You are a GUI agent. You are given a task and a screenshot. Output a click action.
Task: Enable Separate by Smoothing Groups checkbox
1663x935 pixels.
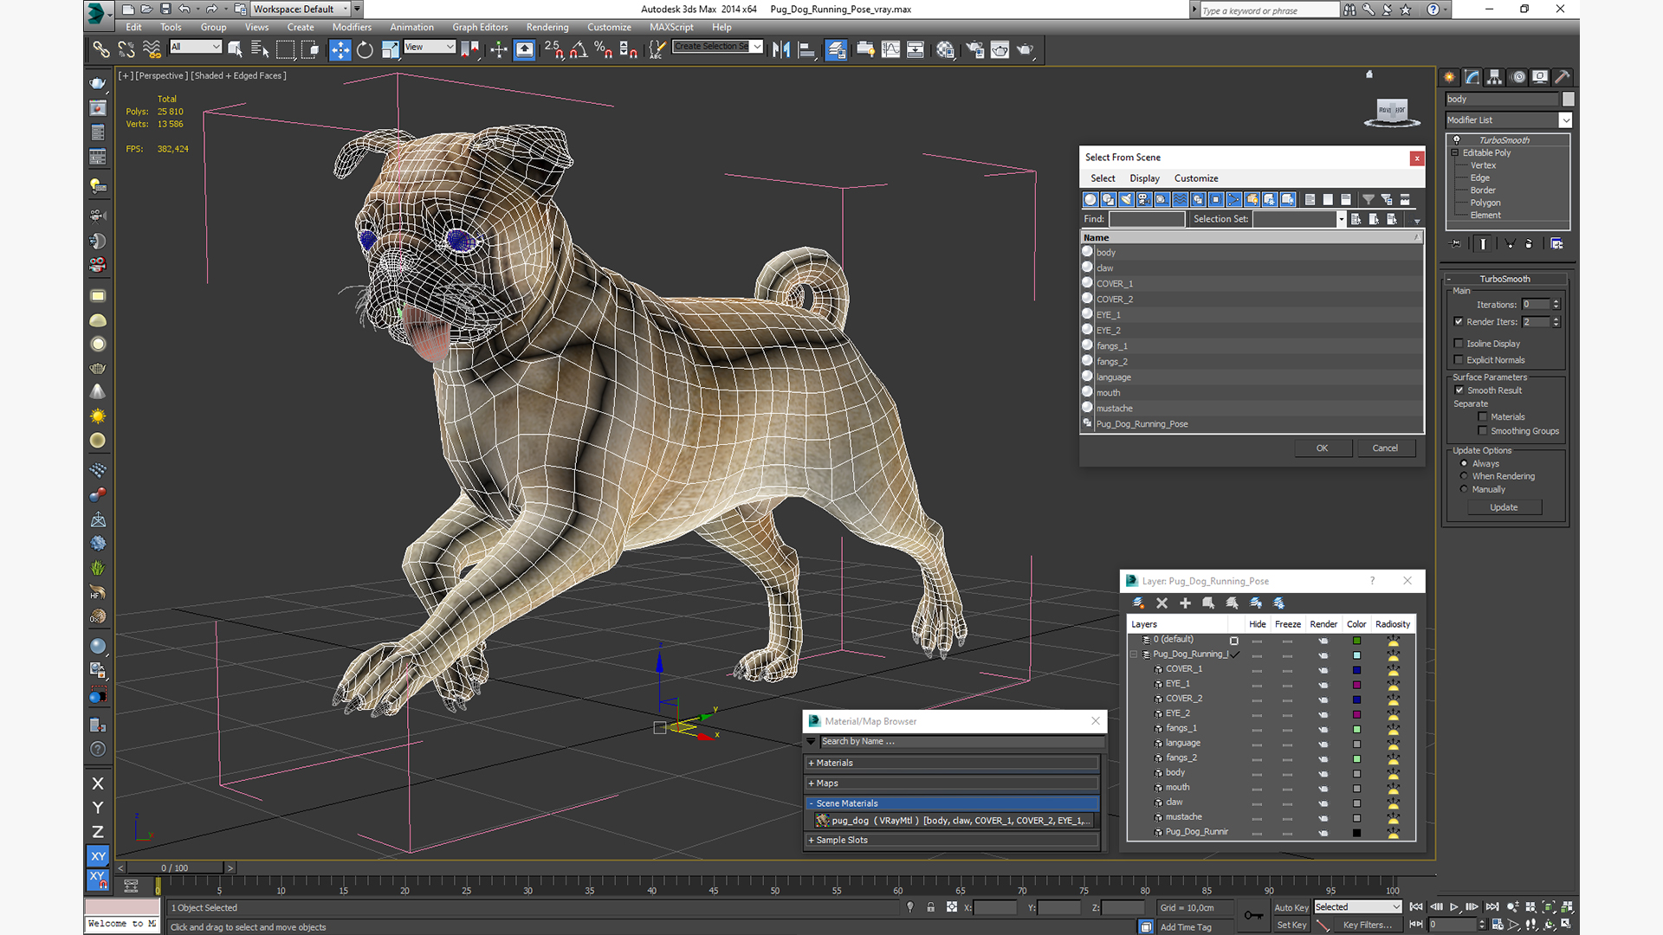[x=1483, y=431]
